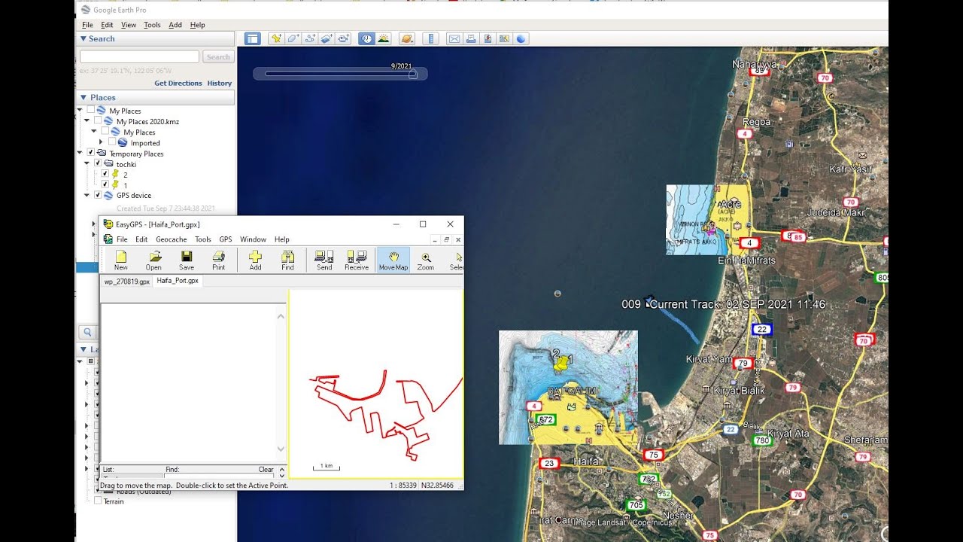Toggle the sunlight across landscape icon
The image size is (963, 542).
pyautogui.click(x=384, y=38)
